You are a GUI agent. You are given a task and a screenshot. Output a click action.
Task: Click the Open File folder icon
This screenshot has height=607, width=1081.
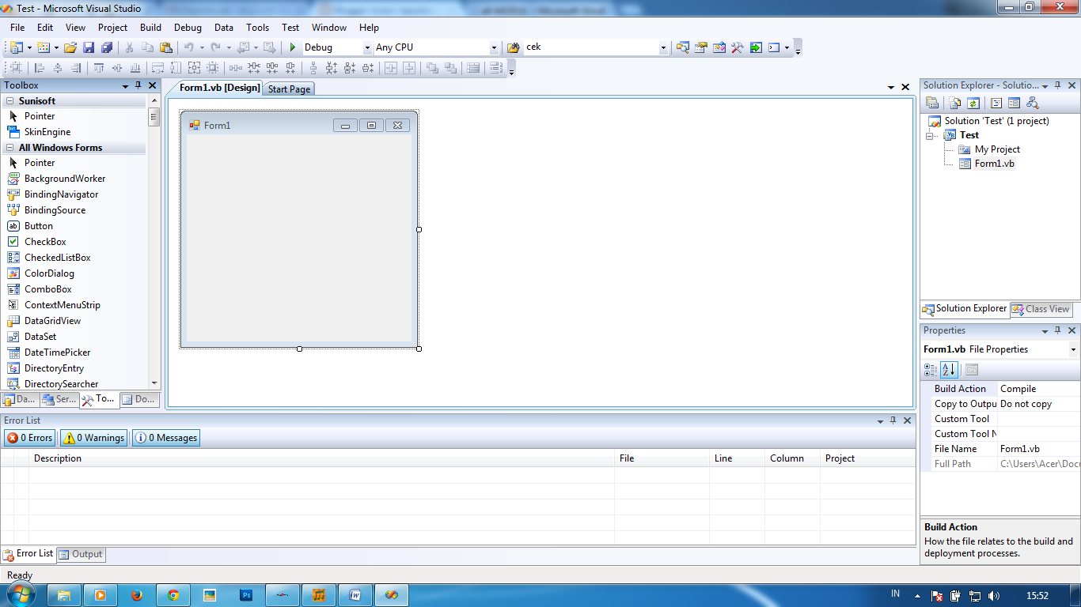[70, 47]
